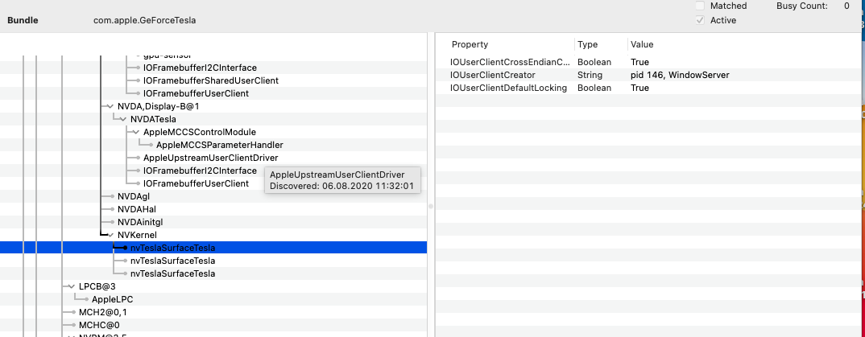The width and height of the screenshot is (865, 337).
Task: Sort by the Value column header
Action: [x=642, y=44]
